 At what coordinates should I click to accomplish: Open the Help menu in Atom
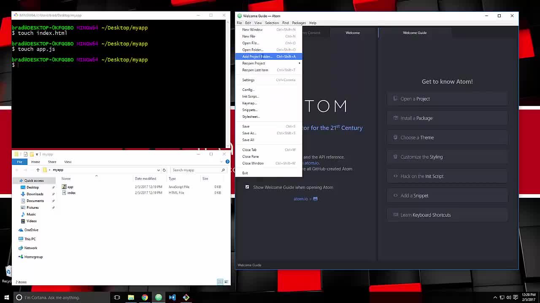(313, 23)
